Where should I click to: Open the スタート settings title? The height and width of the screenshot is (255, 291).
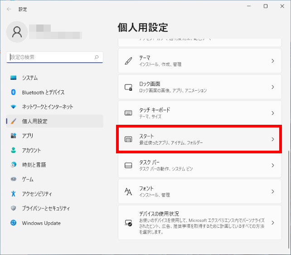[146, 136]
